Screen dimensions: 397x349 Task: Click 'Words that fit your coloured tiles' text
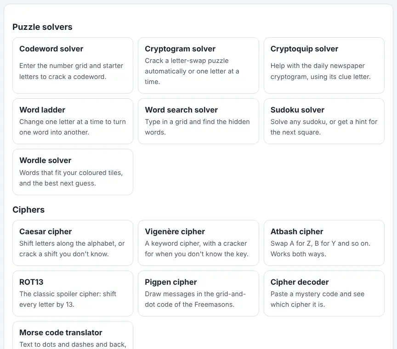pos(71,173)
